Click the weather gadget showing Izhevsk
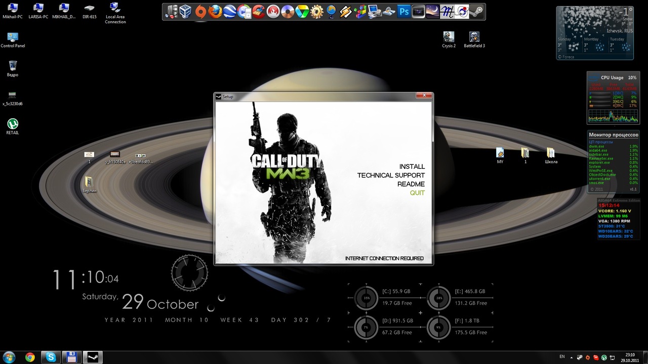The image size is (648, 364). [x=594, y=33]
